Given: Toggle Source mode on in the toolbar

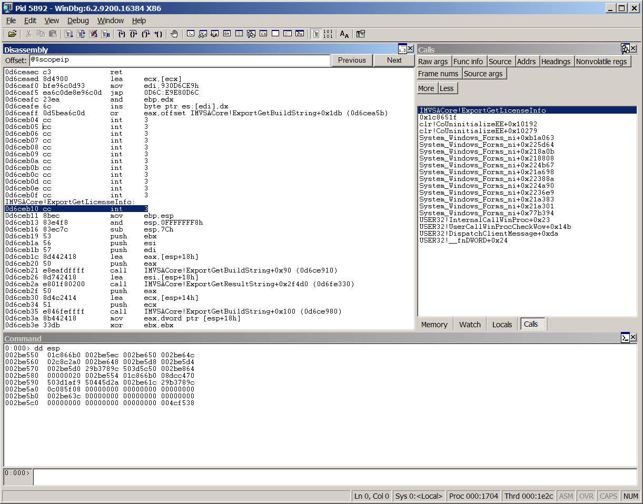Looking at the screenshot, I should pyautogui.click(x=315, y=34).
